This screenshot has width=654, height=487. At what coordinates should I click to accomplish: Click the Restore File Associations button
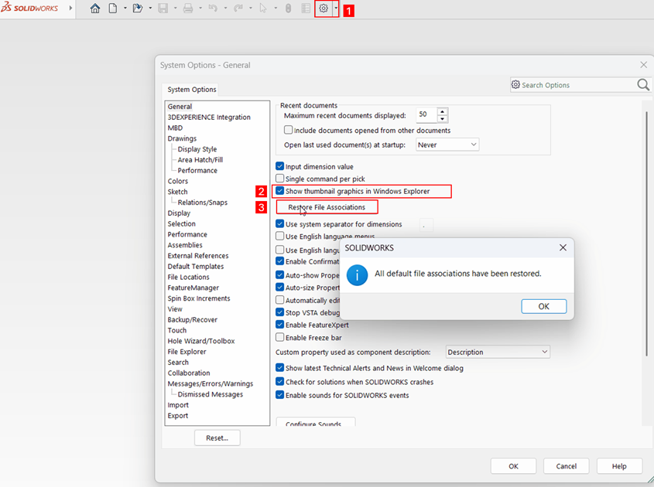(x=327, y=207)
